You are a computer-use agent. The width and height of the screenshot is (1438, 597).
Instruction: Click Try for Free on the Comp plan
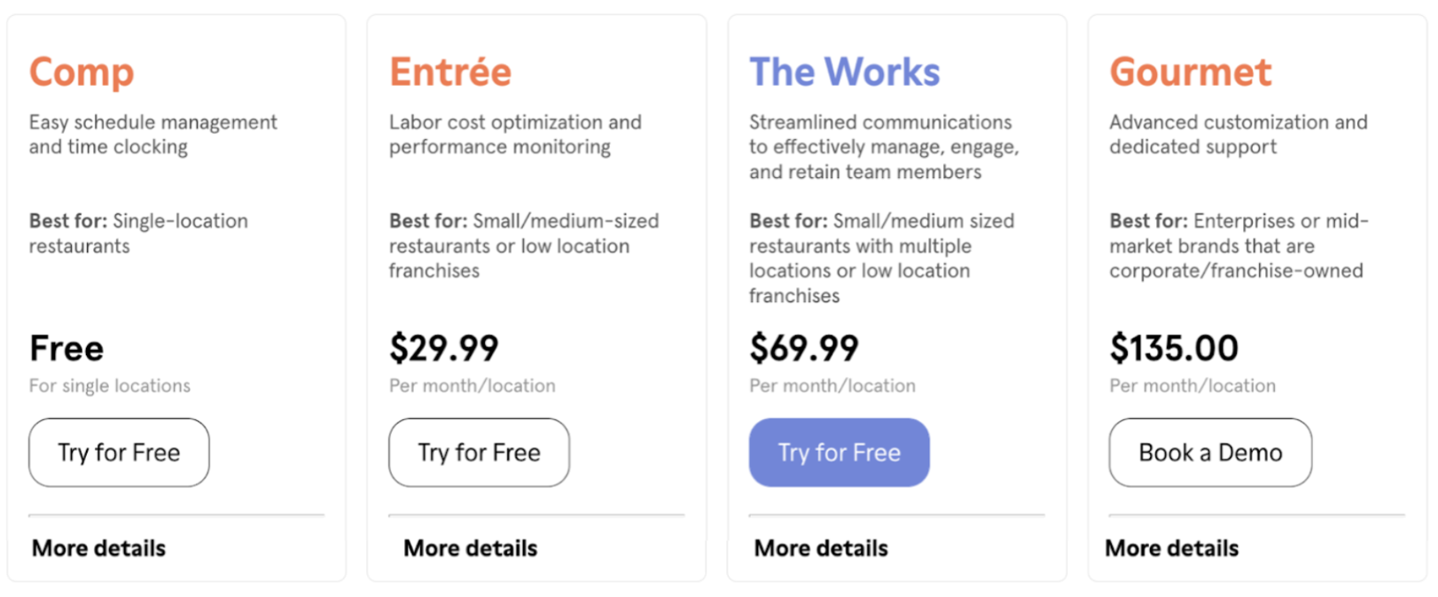[118, 453]
